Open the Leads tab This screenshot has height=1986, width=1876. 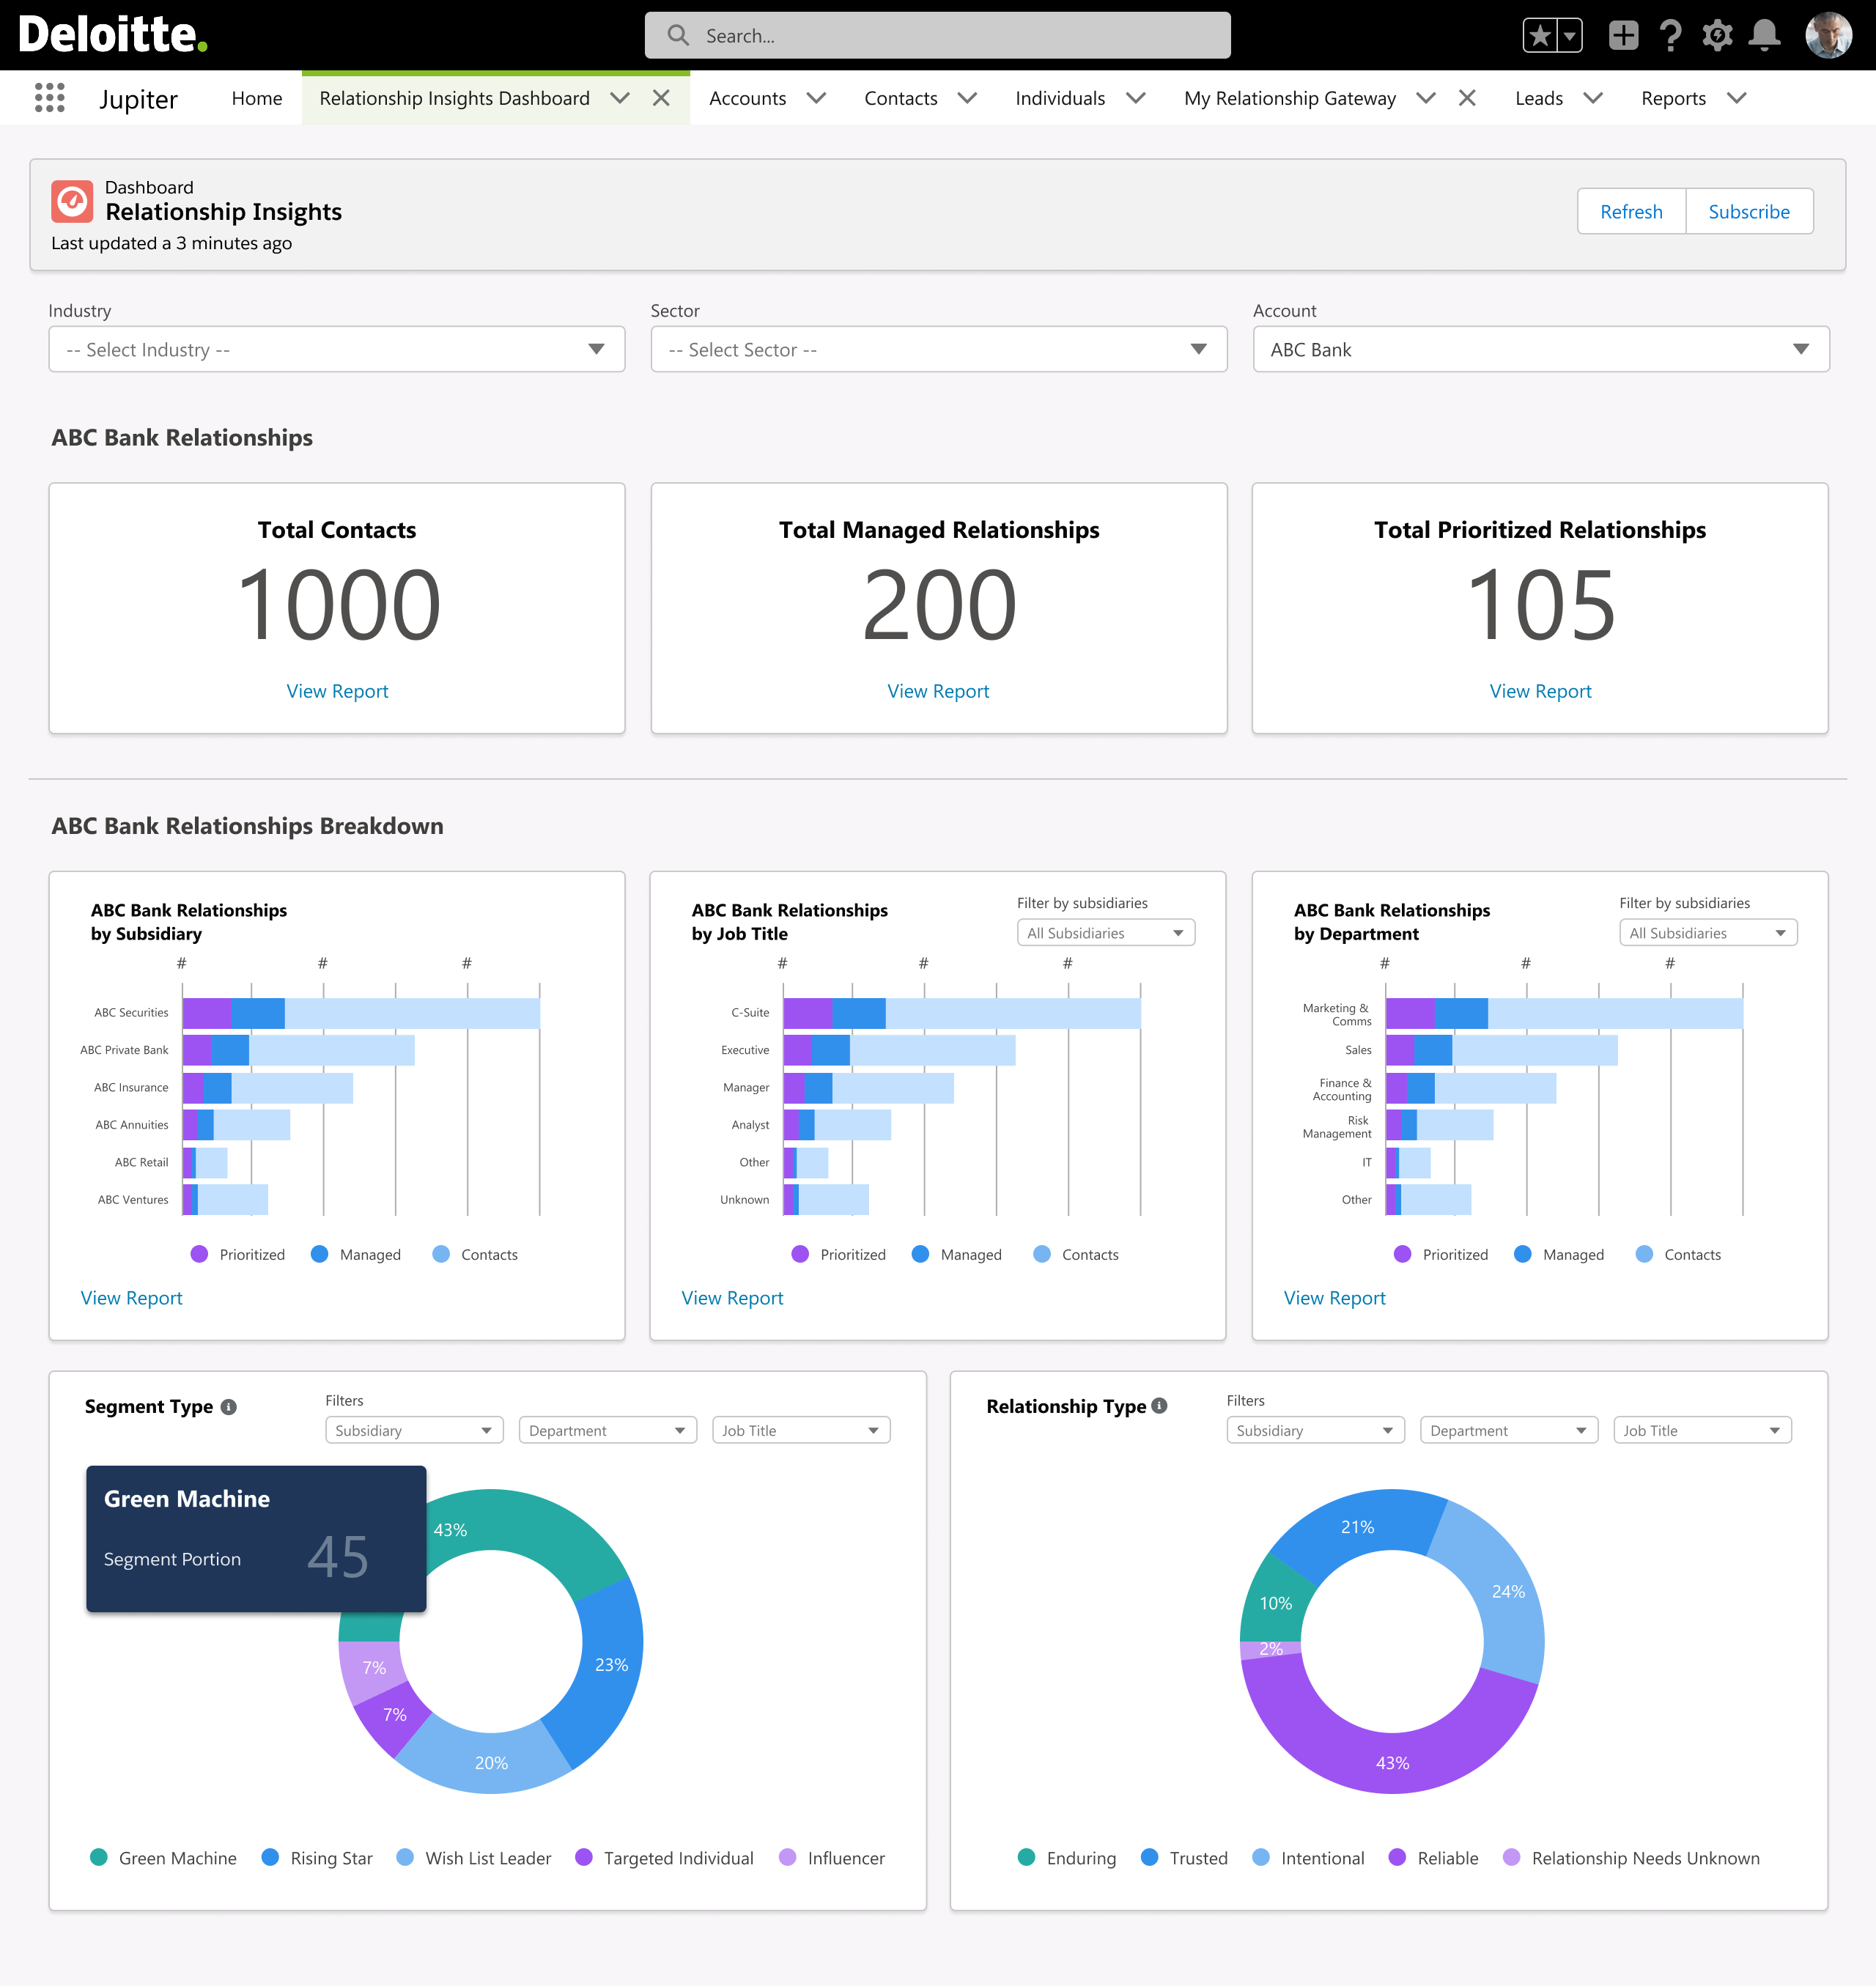(x=1538, y=98)
